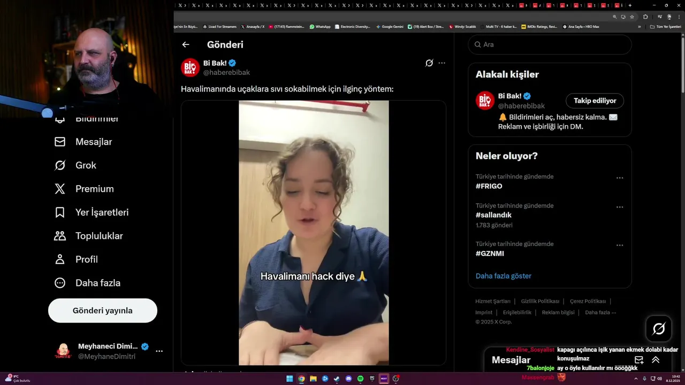Open Daha fazla footer menu
This screenshot has width=685, height=385.
(600, 312)
